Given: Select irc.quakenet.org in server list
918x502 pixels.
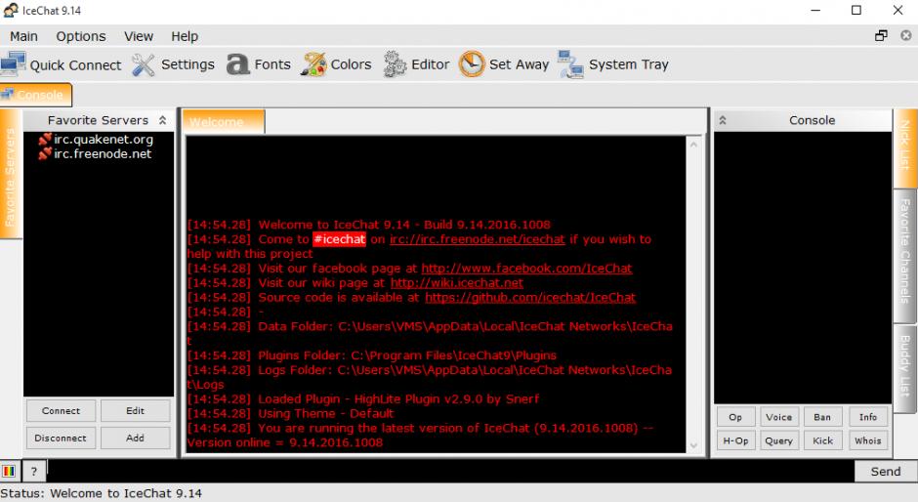Looking at the screenshot, I should point(104,140).
